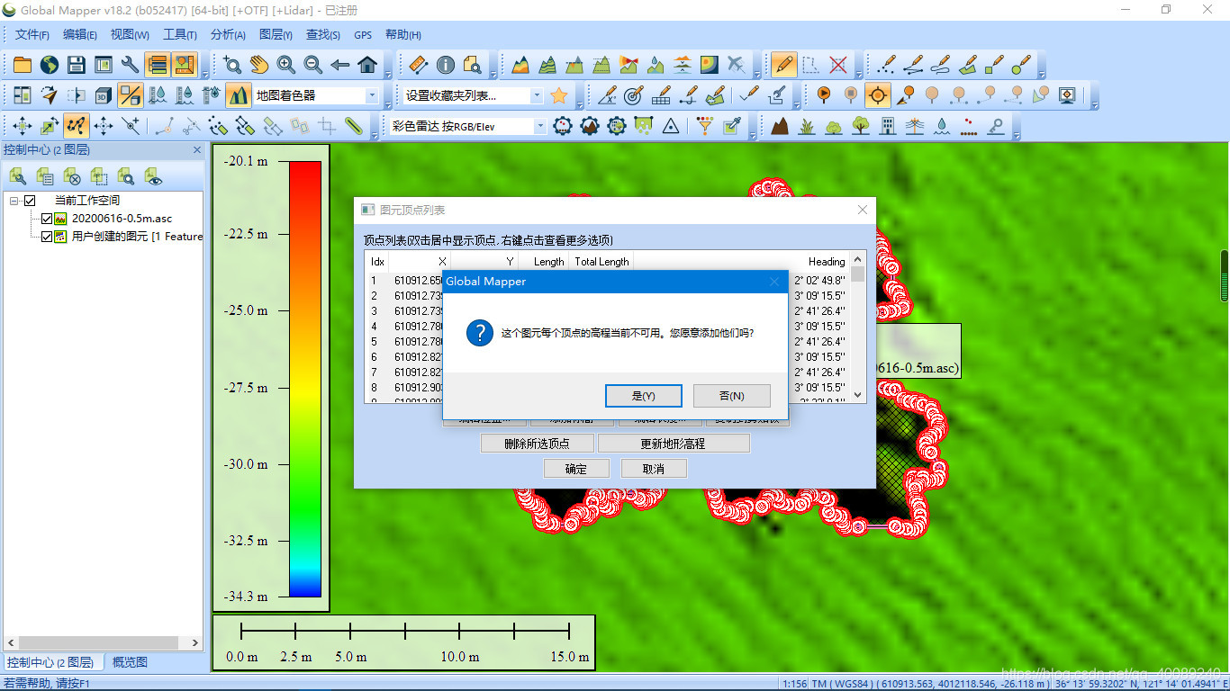This screenshot has height=691, width=1230.
Task: Click the elevation legend color bar
Action: [x=305, y=379]
